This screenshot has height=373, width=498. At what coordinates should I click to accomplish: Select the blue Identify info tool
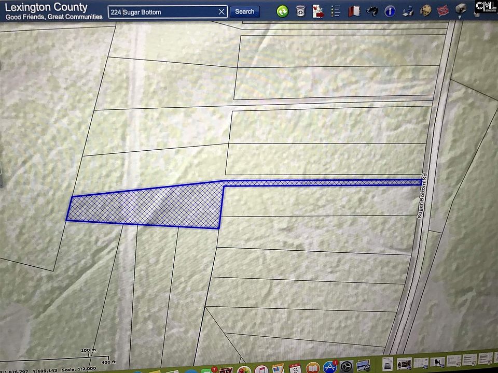tap(390, 12)
